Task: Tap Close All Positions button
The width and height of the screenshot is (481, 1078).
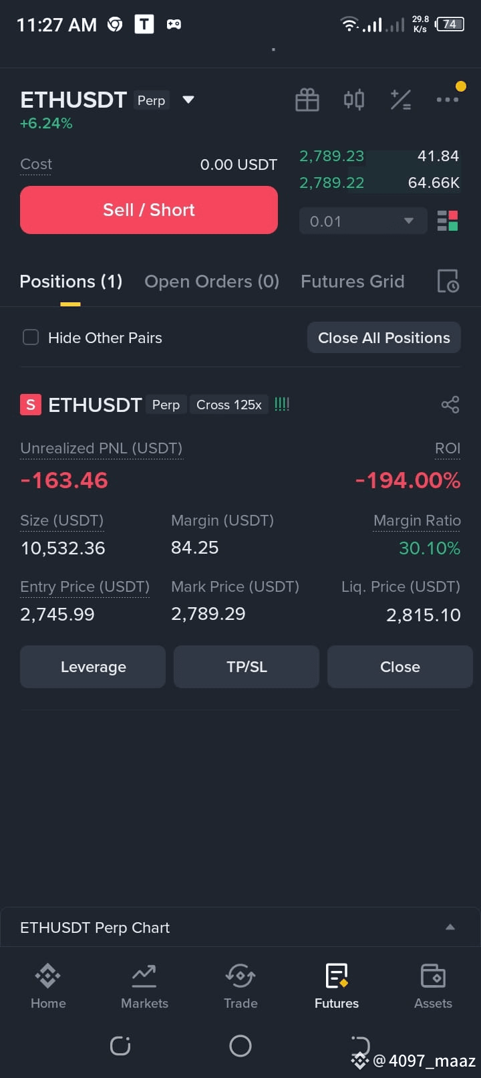Action: (x=384, y=338)
